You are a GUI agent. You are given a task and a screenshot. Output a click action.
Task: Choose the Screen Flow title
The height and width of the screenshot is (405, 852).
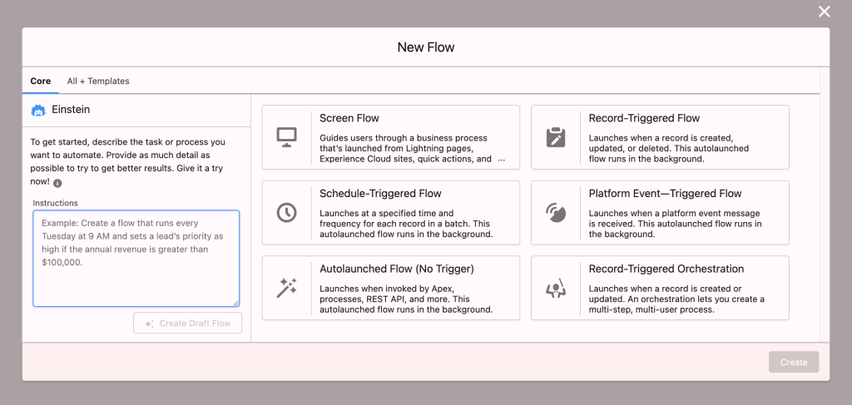coord(349,118)
